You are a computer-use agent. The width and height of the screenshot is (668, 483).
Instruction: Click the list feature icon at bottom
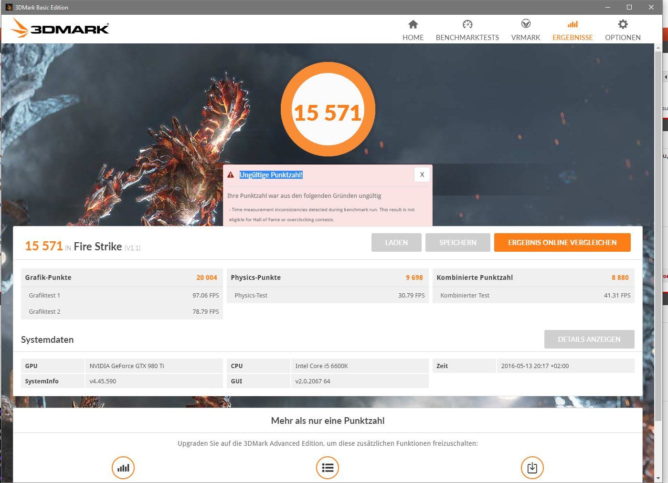[328, 468]
